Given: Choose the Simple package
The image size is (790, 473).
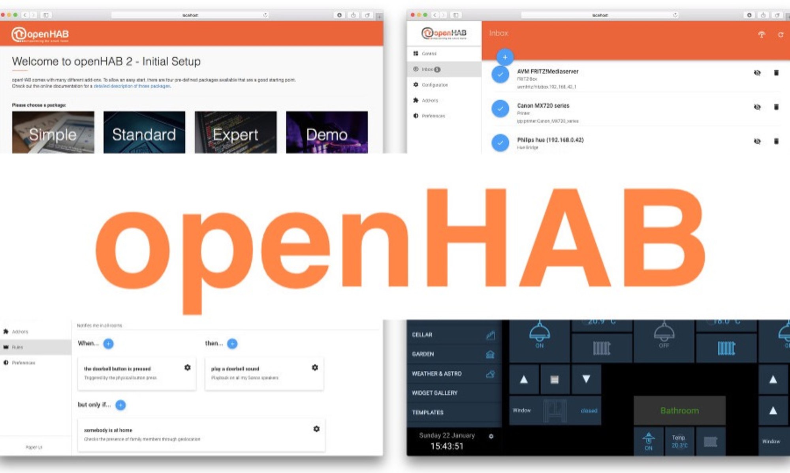Looking at the screenshot, I should point(53,132).
